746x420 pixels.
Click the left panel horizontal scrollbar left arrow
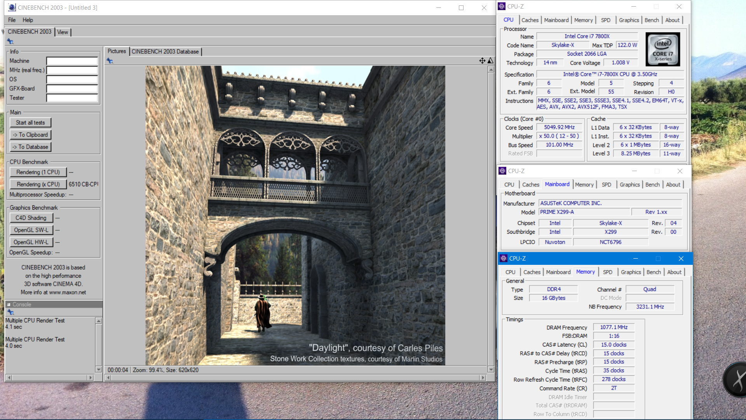(9, 378)
